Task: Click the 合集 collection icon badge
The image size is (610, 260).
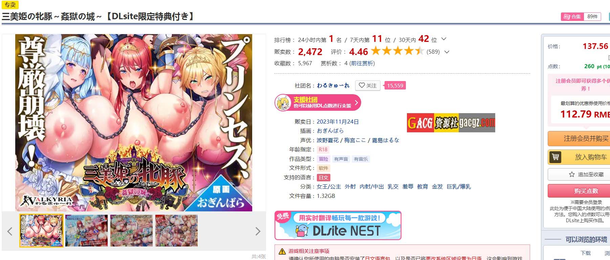Action: click(x=572, y=17)
